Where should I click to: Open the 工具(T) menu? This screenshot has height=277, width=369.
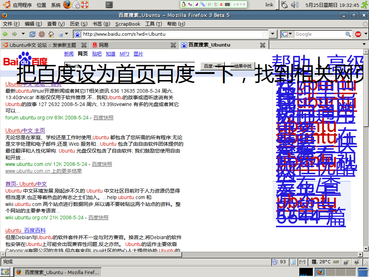154,24
